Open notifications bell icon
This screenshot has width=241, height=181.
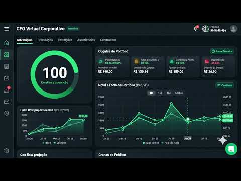click(196, 29)
